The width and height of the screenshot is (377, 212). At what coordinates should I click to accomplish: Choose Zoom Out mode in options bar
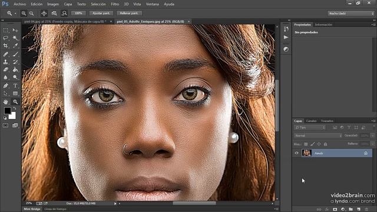(31, 14)
